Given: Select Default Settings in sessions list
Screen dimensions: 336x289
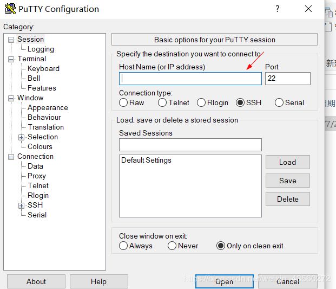Looking at the screenshot, I should tap(146, 160).
